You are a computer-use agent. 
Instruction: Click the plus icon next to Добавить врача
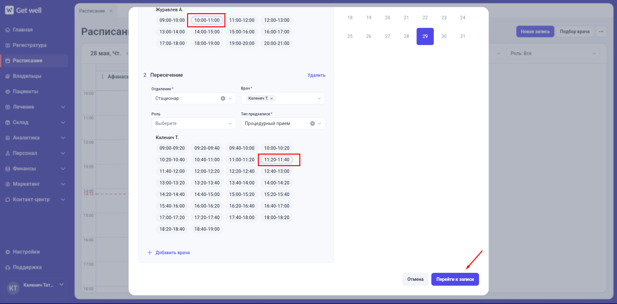pyautogui.click(x=150, y=253)
